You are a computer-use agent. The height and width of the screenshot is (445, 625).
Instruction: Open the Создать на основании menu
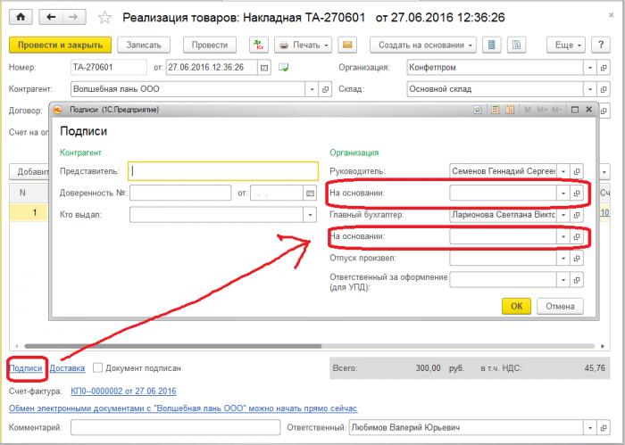[x=423, y=45]
